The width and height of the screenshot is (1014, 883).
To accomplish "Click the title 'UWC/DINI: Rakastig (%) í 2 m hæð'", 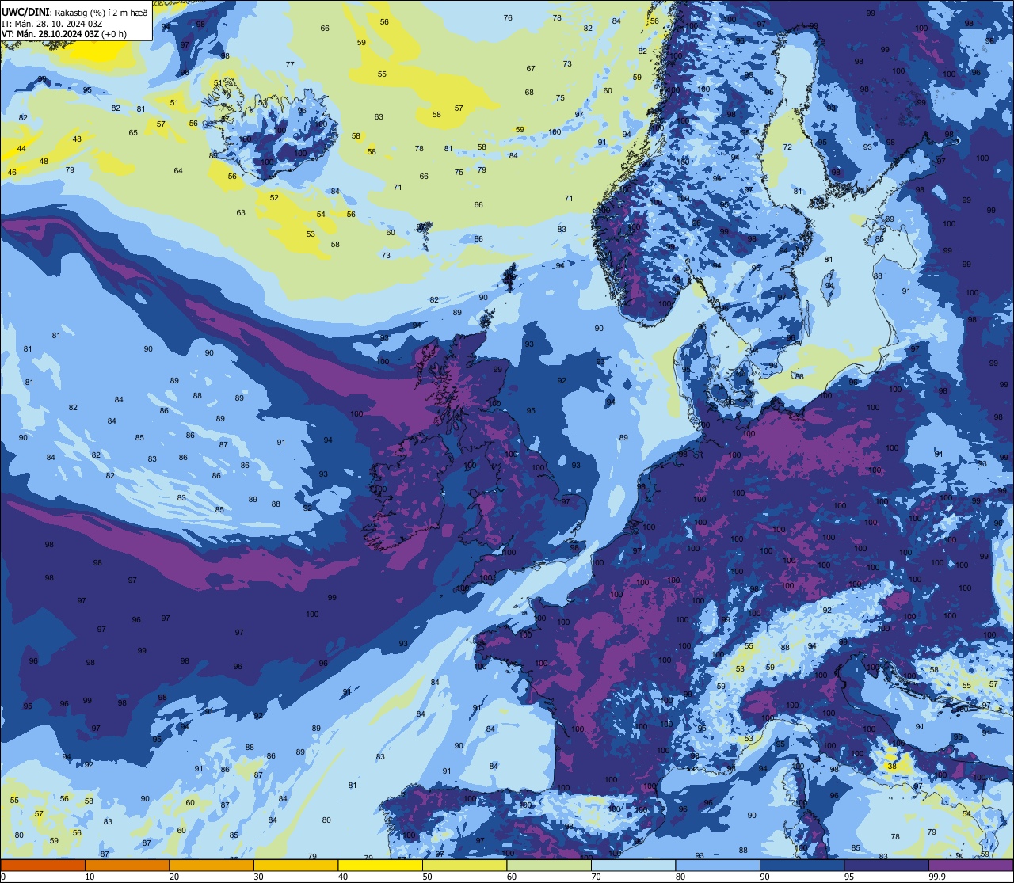I will tap(76, 11).
